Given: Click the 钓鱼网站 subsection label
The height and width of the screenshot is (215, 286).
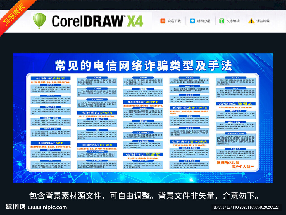Looking at the screenshot, I should tap(189, 128).
